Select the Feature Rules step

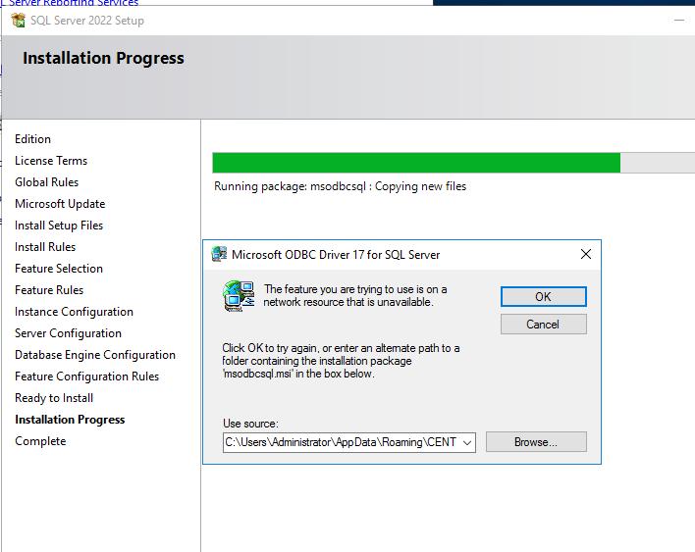[49, 290]
